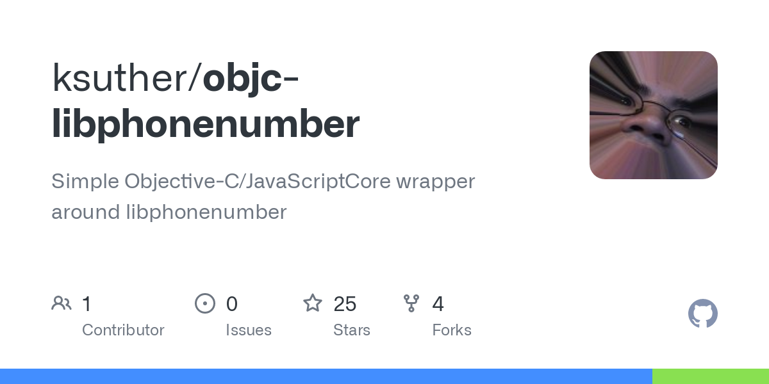Select the Issues label

point(249,330)
